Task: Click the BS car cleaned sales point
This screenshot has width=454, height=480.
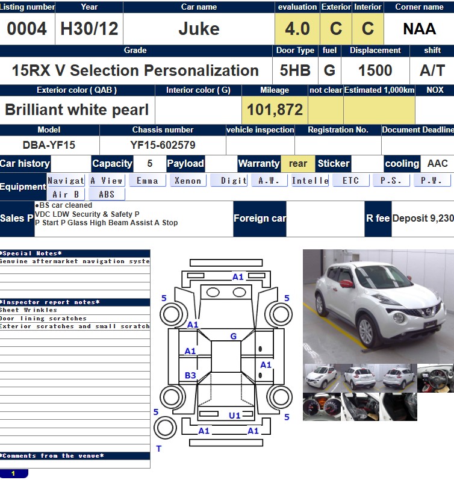Action: 64,205
